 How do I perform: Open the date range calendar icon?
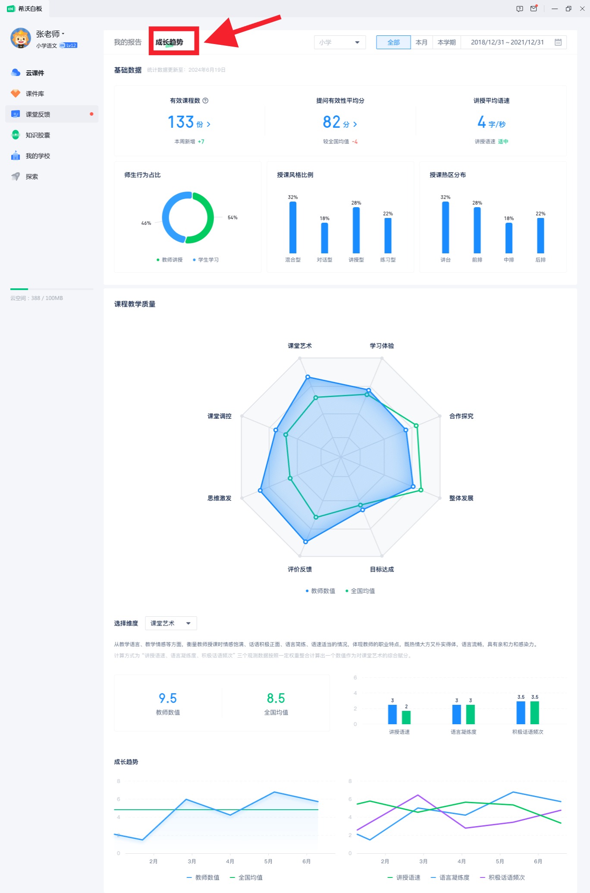pyautogui.click(x=558, y=42)
